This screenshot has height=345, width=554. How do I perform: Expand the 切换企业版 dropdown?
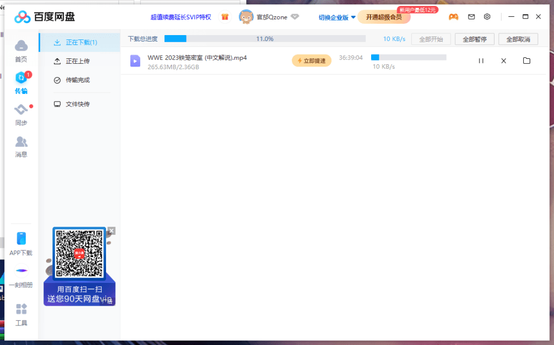point(337,17)
